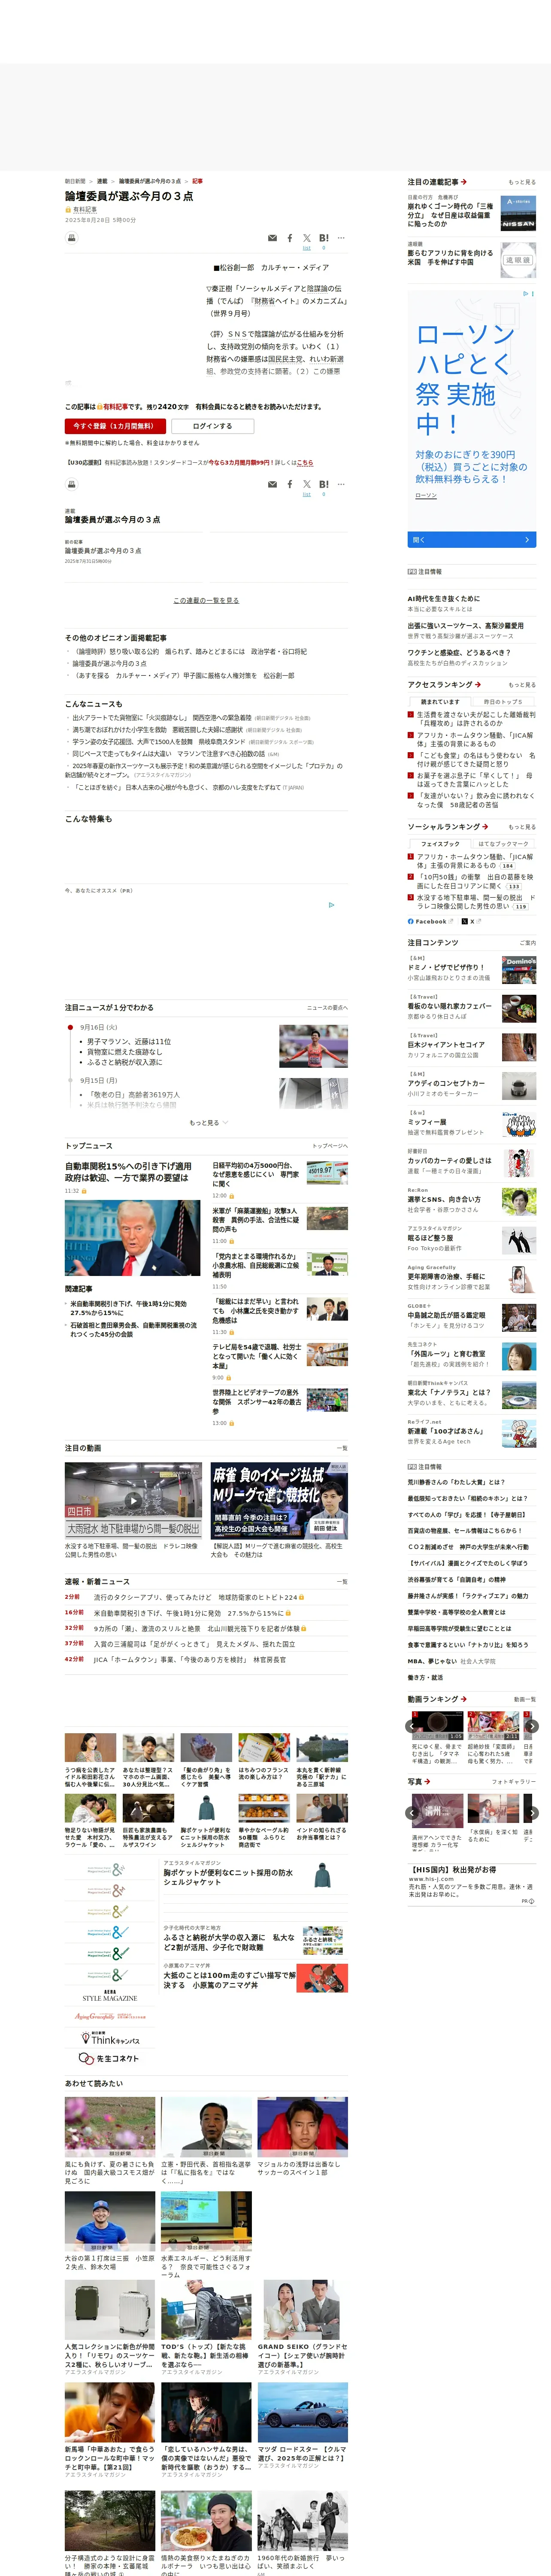
Task: Click こちら link in U30 offer line
Action: click(x=305, y=463)
